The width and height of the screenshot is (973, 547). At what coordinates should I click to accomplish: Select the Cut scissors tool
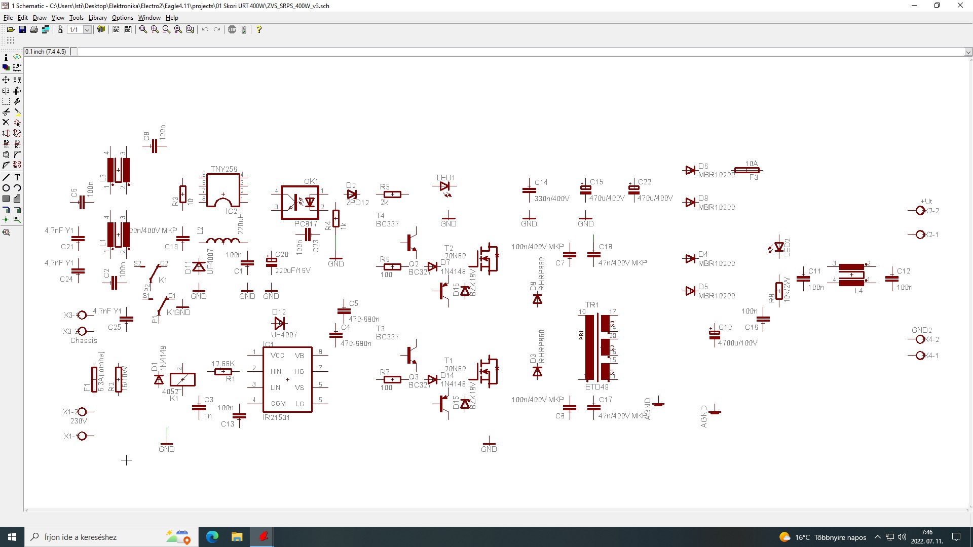[x=6, y=112]
